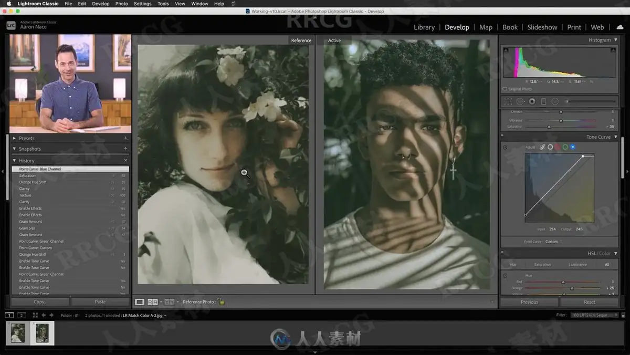Open Reference View mode dropdown arrow

(161, 302)
